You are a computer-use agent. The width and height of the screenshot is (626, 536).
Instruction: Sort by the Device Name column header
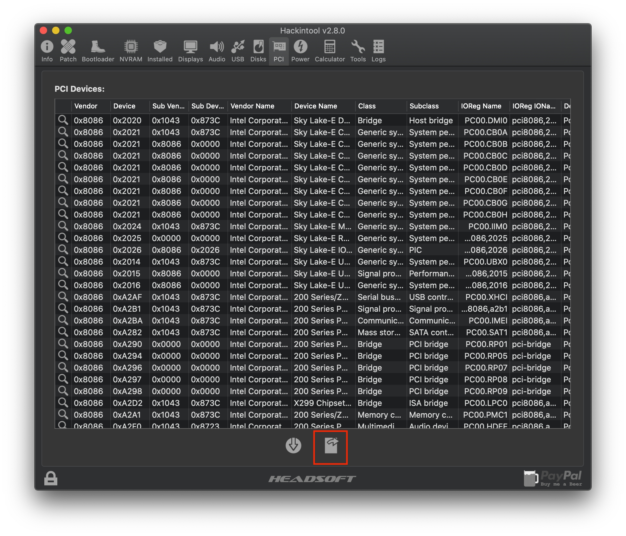(x=323, y=106)
